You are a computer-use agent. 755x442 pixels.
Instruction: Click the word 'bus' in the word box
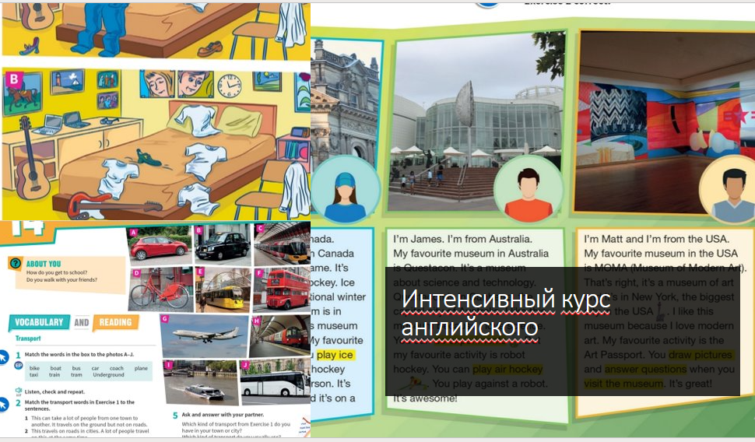point(76,368)
